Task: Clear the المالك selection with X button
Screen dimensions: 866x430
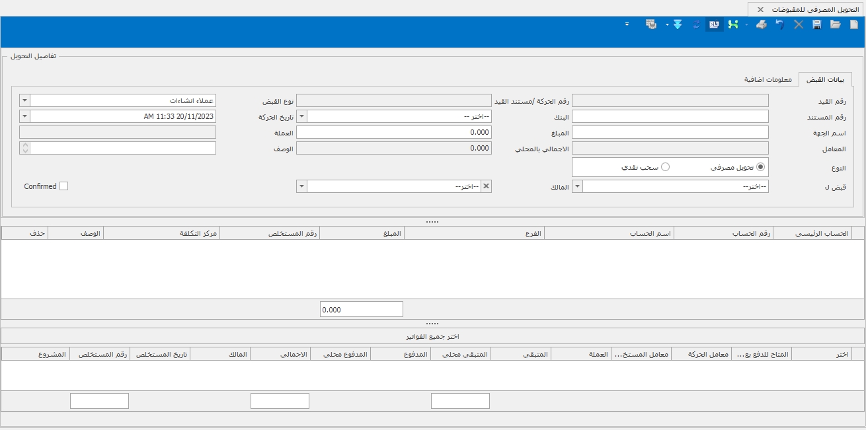Action: point(486,186)
